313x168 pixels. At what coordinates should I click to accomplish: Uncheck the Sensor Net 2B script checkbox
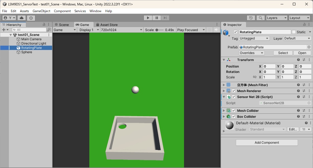point(234,97)
